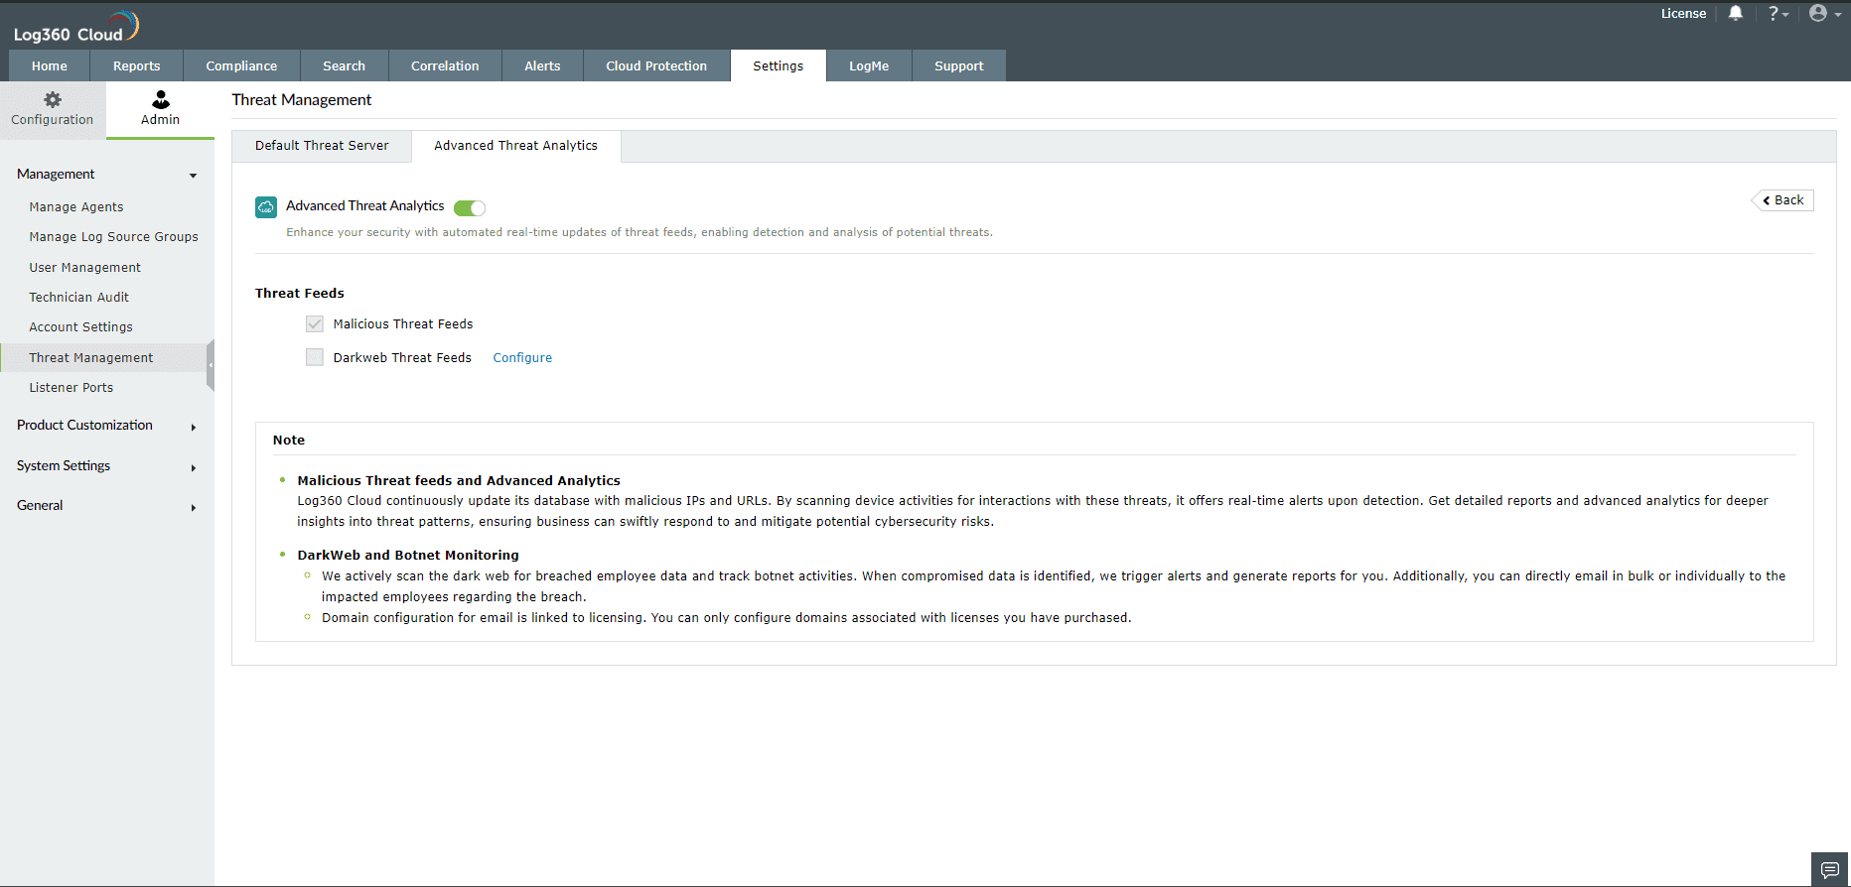Click the Back button
1851x887 pixels.
pos(1783,200)
